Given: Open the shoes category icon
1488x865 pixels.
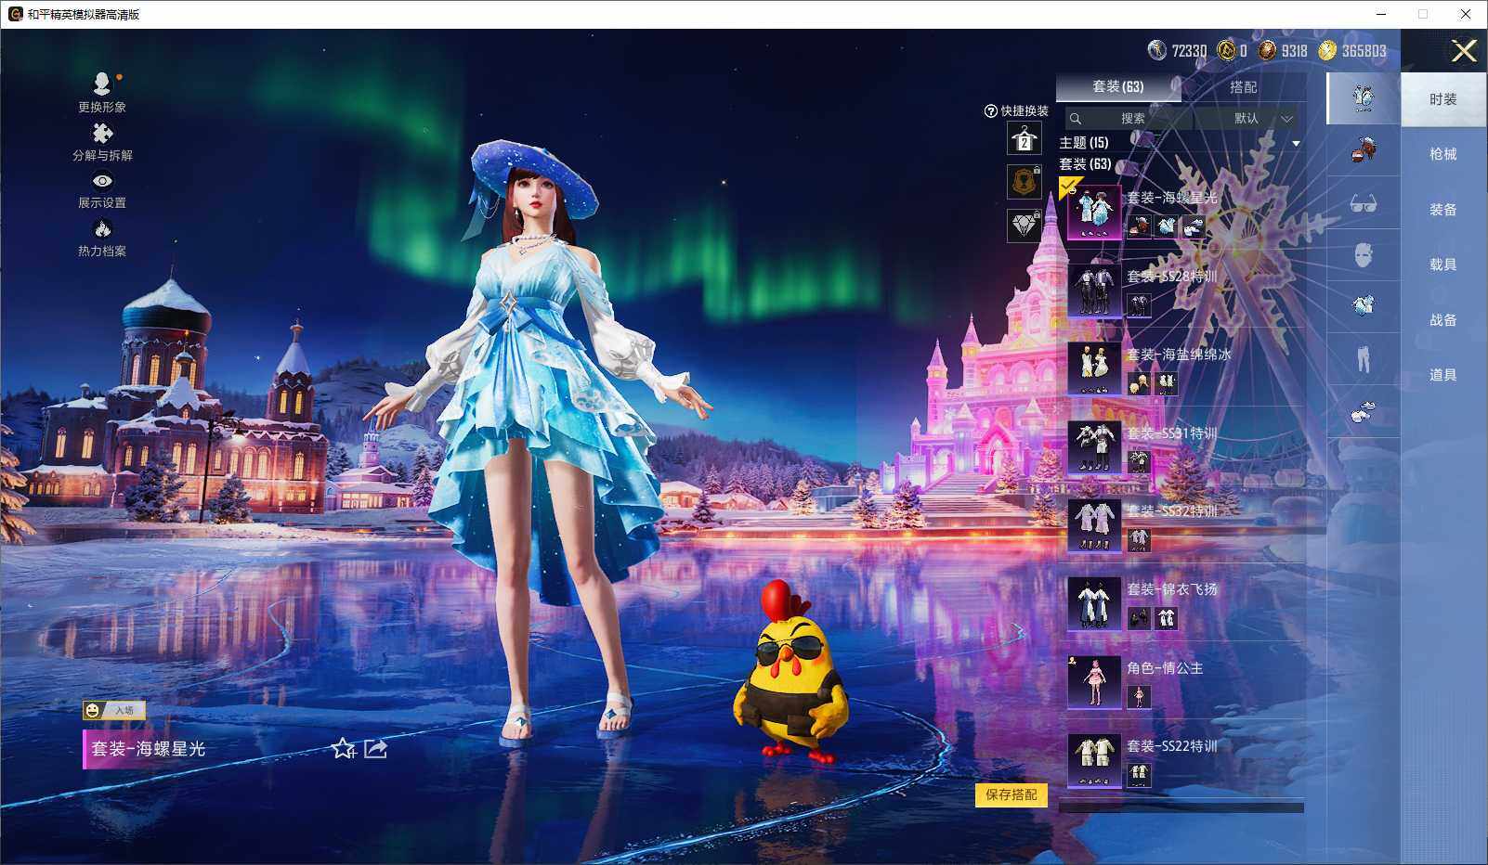Looking at the screenshot, I should (1363, 411).
